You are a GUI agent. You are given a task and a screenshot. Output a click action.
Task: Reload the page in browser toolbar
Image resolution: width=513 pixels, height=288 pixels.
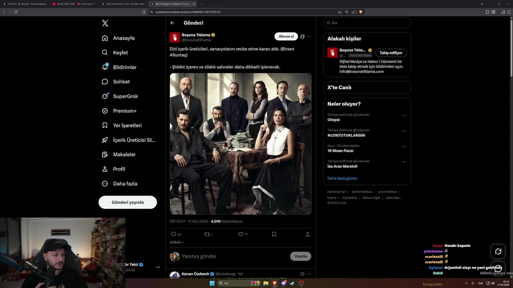point(16,12)
